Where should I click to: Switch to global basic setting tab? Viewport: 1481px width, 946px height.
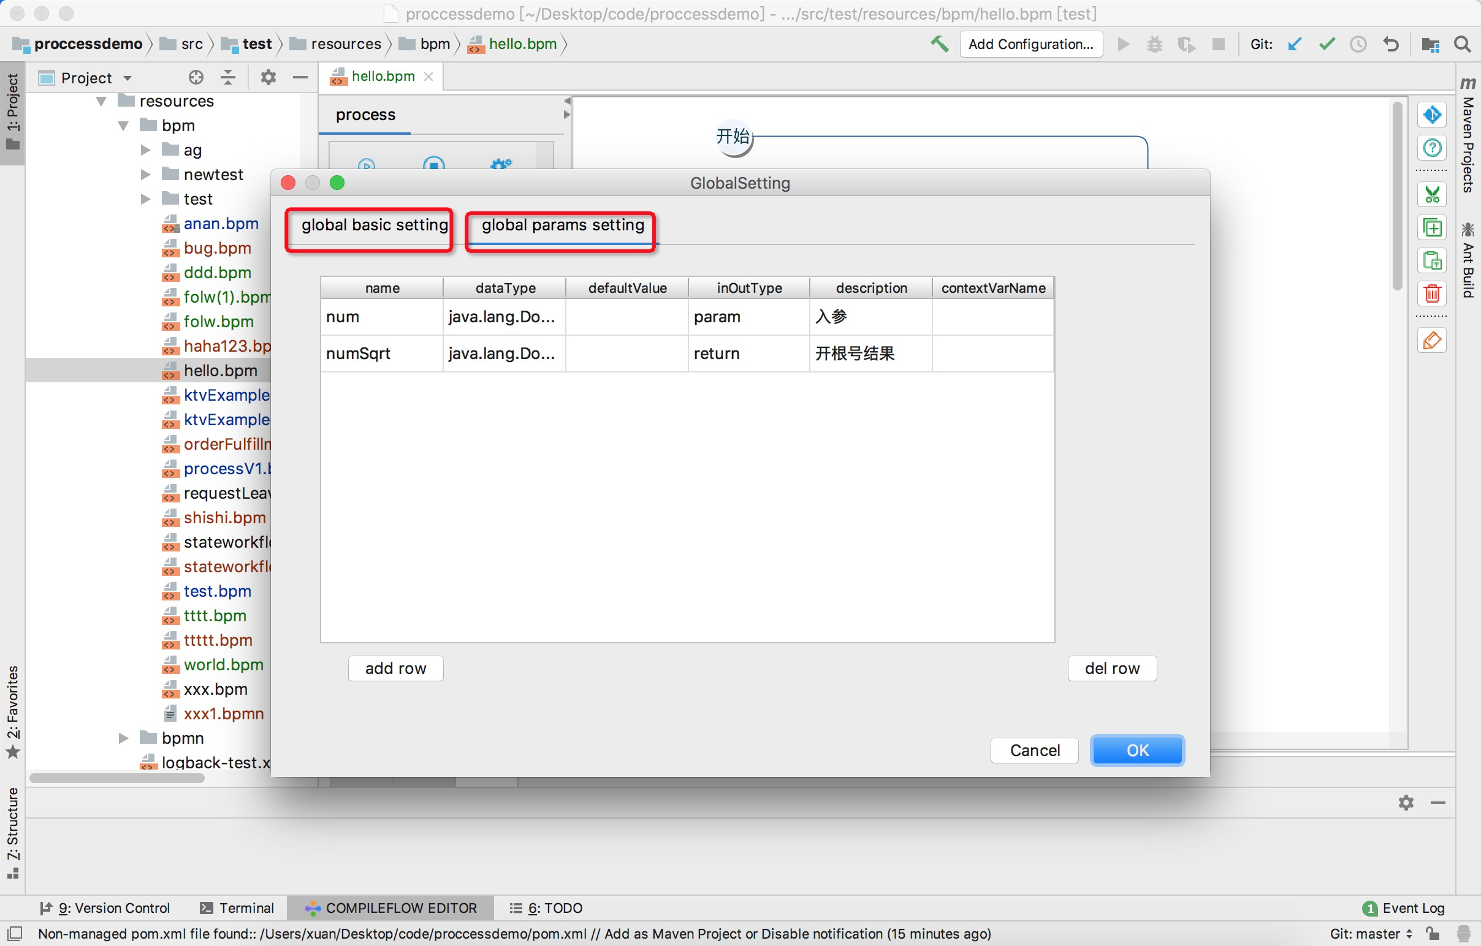pyautogui.click(x=374, y=225)
